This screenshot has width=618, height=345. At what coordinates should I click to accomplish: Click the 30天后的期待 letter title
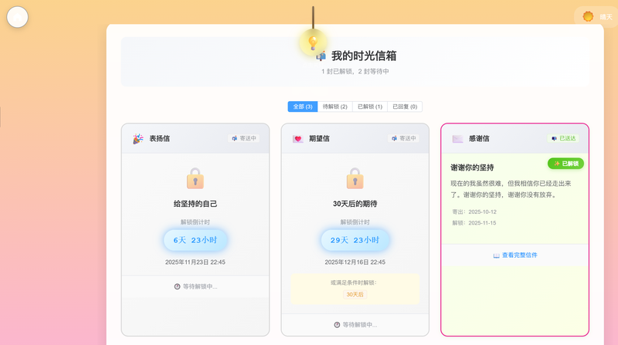[355, 204]
